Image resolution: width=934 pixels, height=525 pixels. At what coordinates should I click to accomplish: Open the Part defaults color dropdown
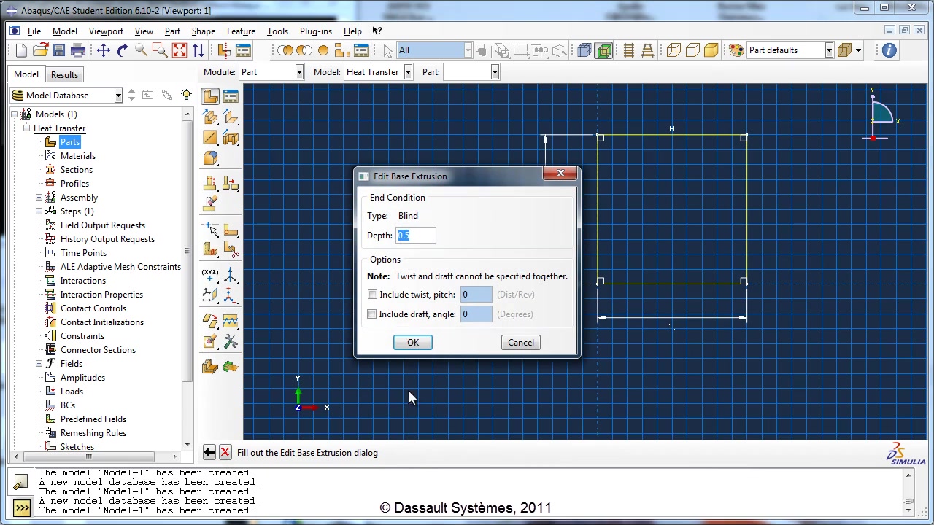(829, 50)
